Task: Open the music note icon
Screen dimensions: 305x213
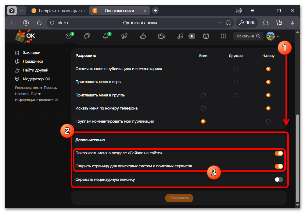Action: tap(180, 36)
